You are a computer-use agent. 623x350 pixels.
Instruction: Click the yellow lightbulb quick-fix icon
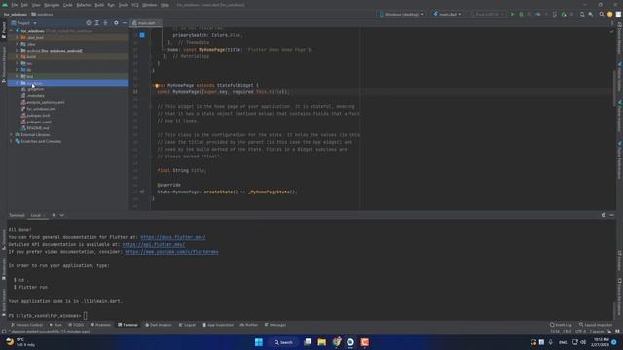point(157,85)
